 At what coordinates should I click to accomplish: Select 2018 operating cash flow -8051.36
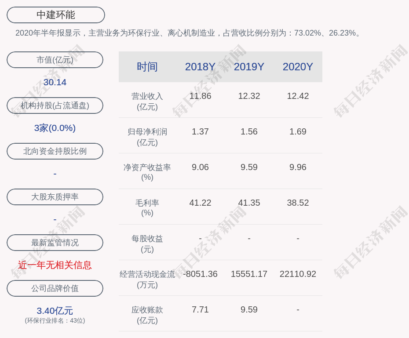[200, 274]
